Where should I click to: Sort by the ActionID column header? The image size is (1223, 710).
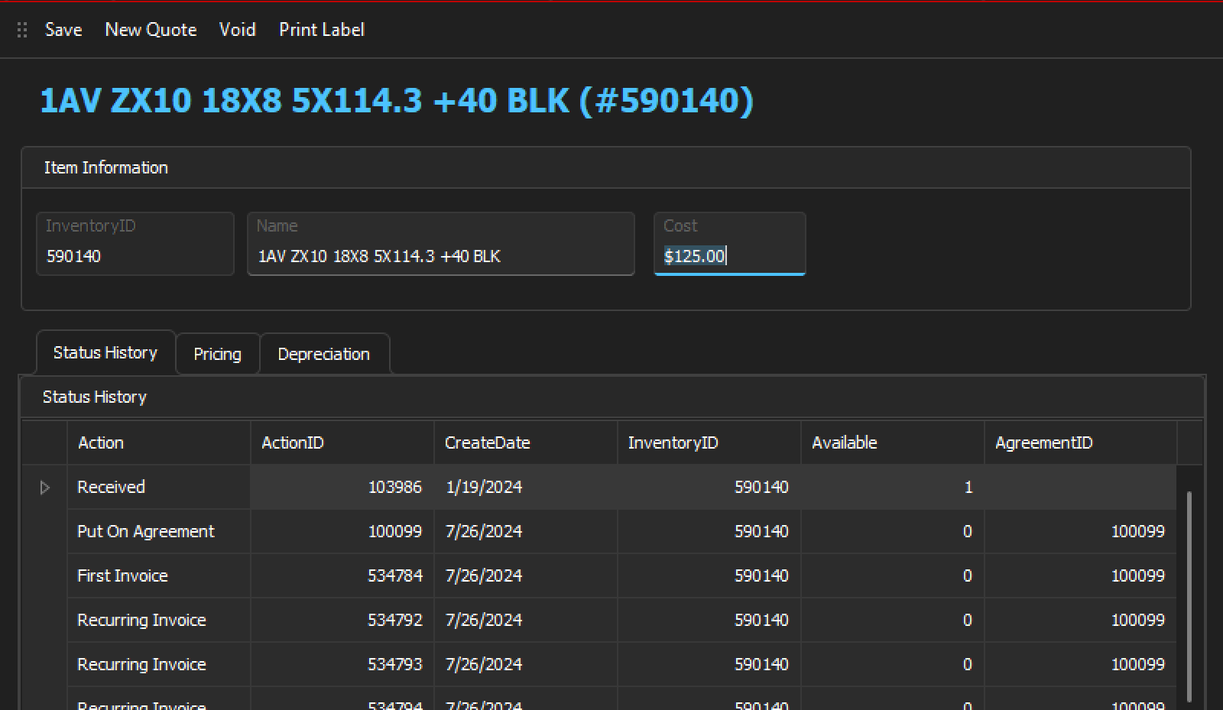[x=342, y=443]
